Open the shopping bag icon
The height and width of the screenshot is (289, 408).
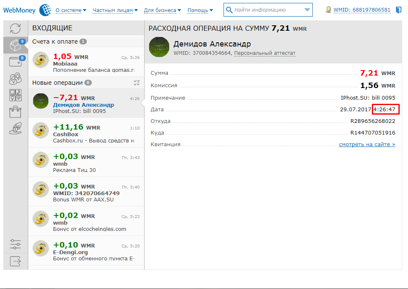point(15,112)
